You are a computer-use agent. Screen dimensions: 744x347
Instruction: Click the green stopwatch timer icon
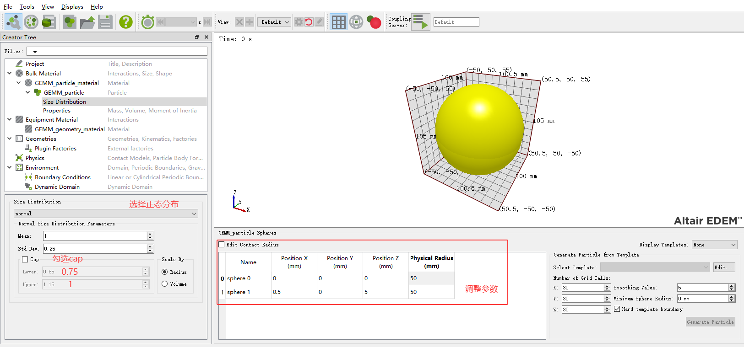[x=147, y=22]
